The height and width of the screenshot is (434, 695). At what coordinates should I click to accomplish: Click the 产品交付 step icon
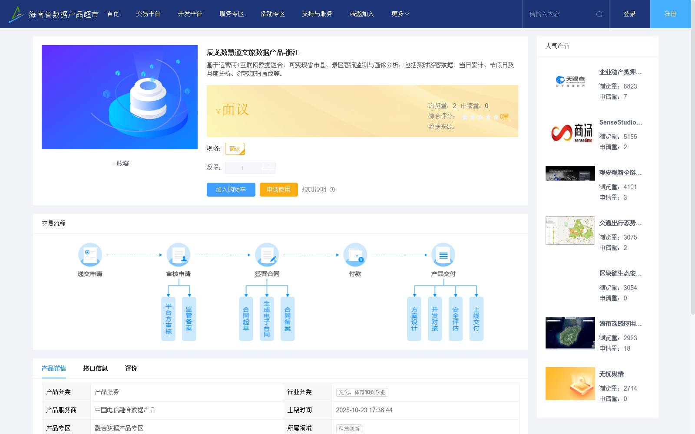point(443,255)
